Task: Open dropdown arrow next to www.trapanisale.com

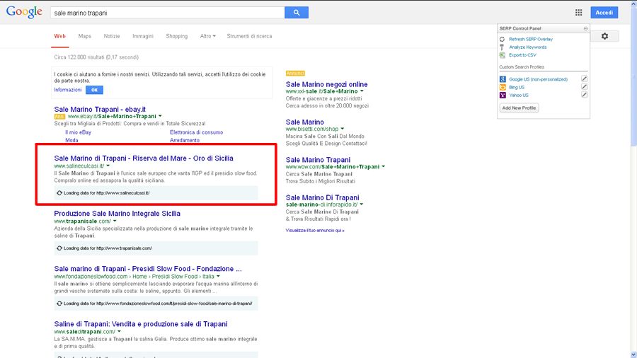Action: pyautogui.click(x=115, y=221)
